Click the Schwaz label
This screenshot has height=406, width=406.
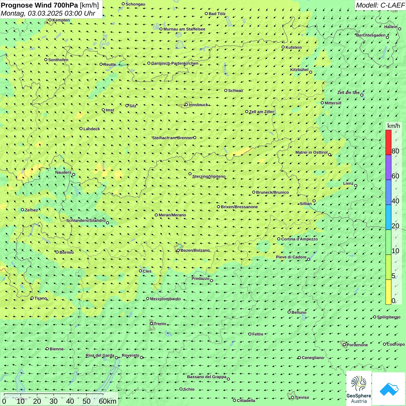[x=235, y=90]
